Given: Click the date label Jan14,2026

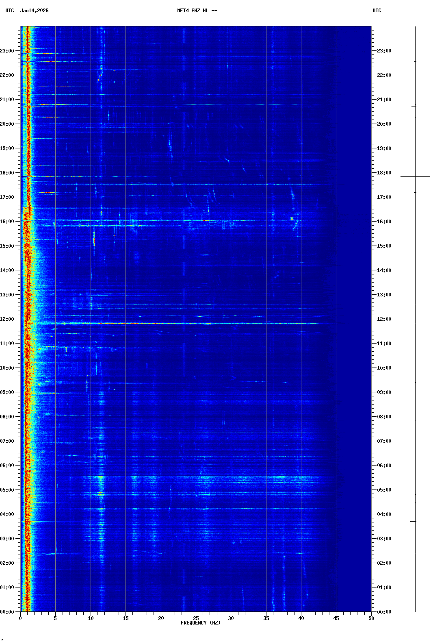Looking at the screenshot, I should point(34,11).
